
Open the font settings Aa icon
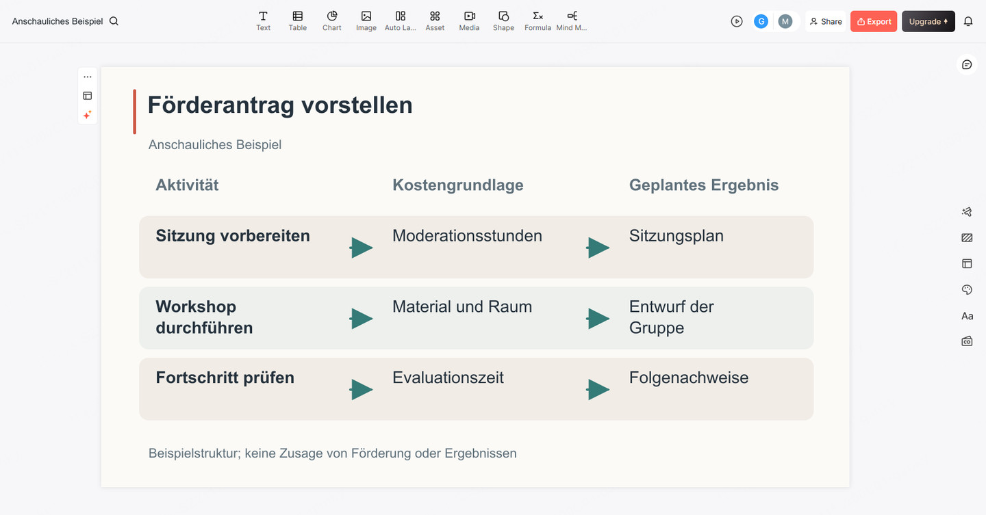coord(967,316)
